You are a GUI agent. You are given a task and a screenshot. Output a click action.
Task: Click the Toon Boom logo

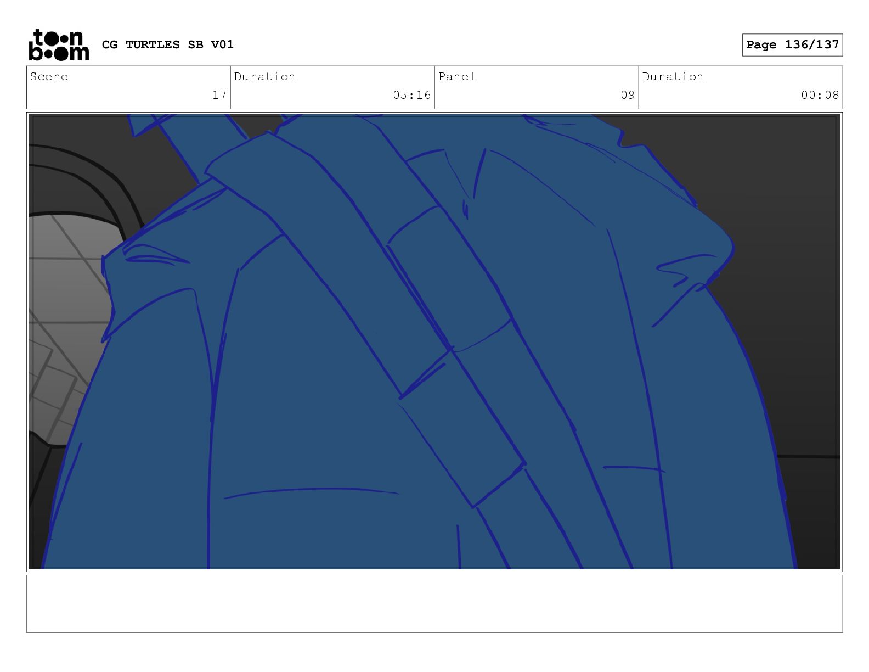coord(59,45)
